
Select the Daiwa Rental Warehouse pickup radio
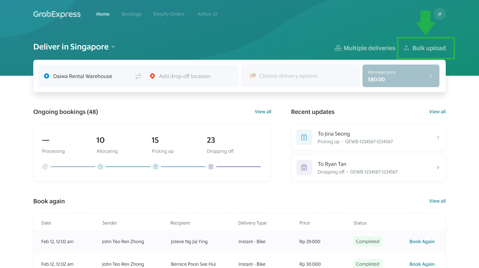pos(47,76)
